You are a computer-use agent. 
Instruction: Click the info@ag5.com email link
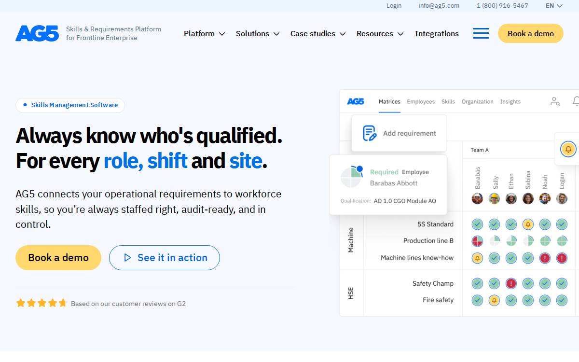pyautogui.click(x=439, y=6)
